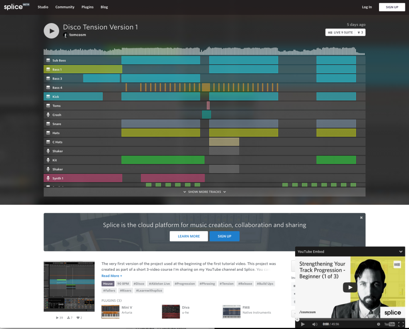Play the Disco Tension Version 1 project
The image size is (409, 329).
(52, 31)
